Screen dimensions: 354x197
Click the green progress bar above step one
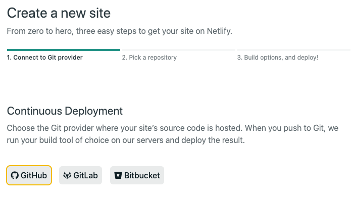click(64, 50)
